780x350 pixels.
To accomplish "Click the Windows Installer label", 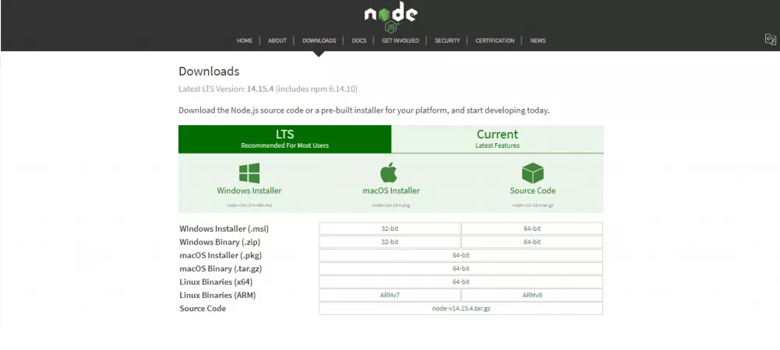I will click(249, 191).
